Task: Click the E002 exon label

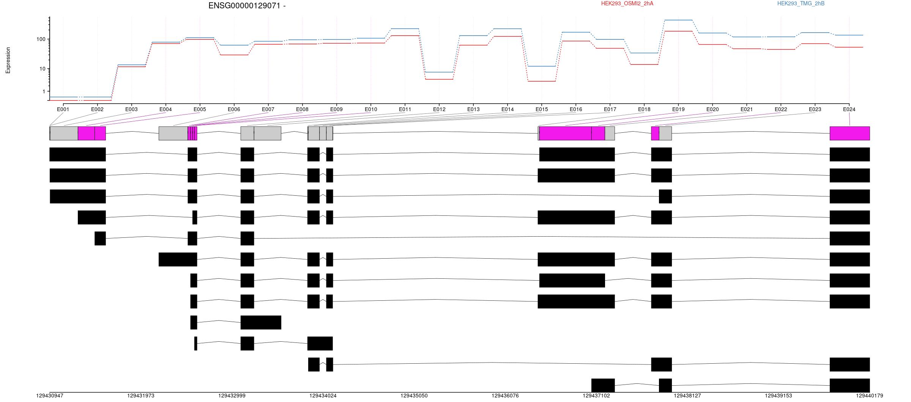Action: coord(97,109)
